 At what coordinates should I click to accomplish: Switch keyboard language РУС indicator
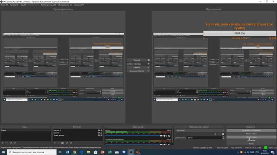click(257, 152)
